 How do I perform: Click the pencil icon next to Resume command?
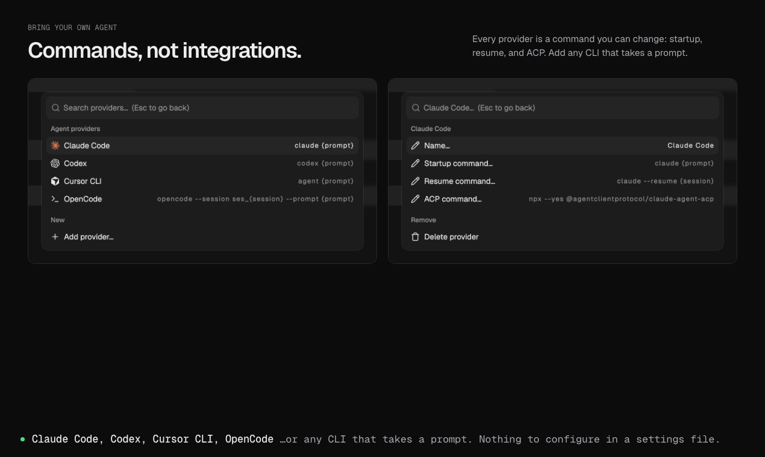coord(415,181)
